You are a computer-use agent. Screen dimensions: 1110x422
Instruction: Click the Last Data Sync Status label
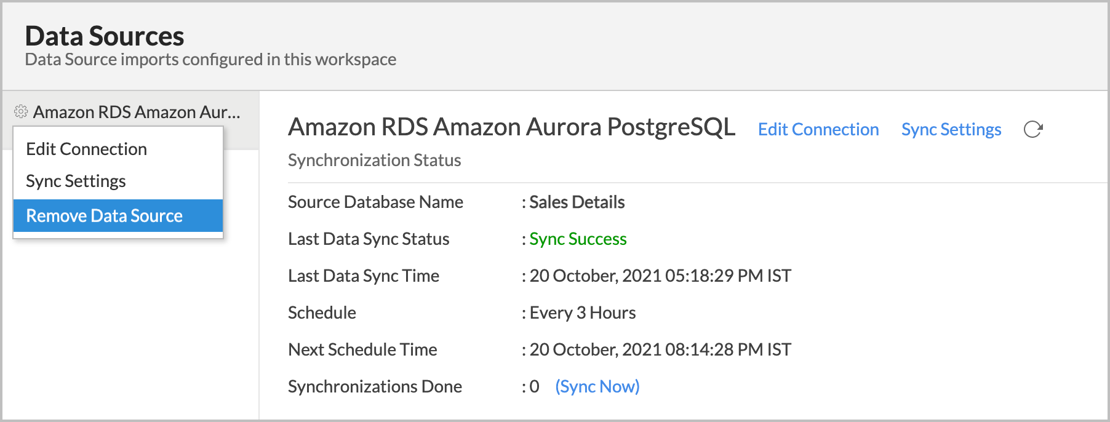pos(369,239)
